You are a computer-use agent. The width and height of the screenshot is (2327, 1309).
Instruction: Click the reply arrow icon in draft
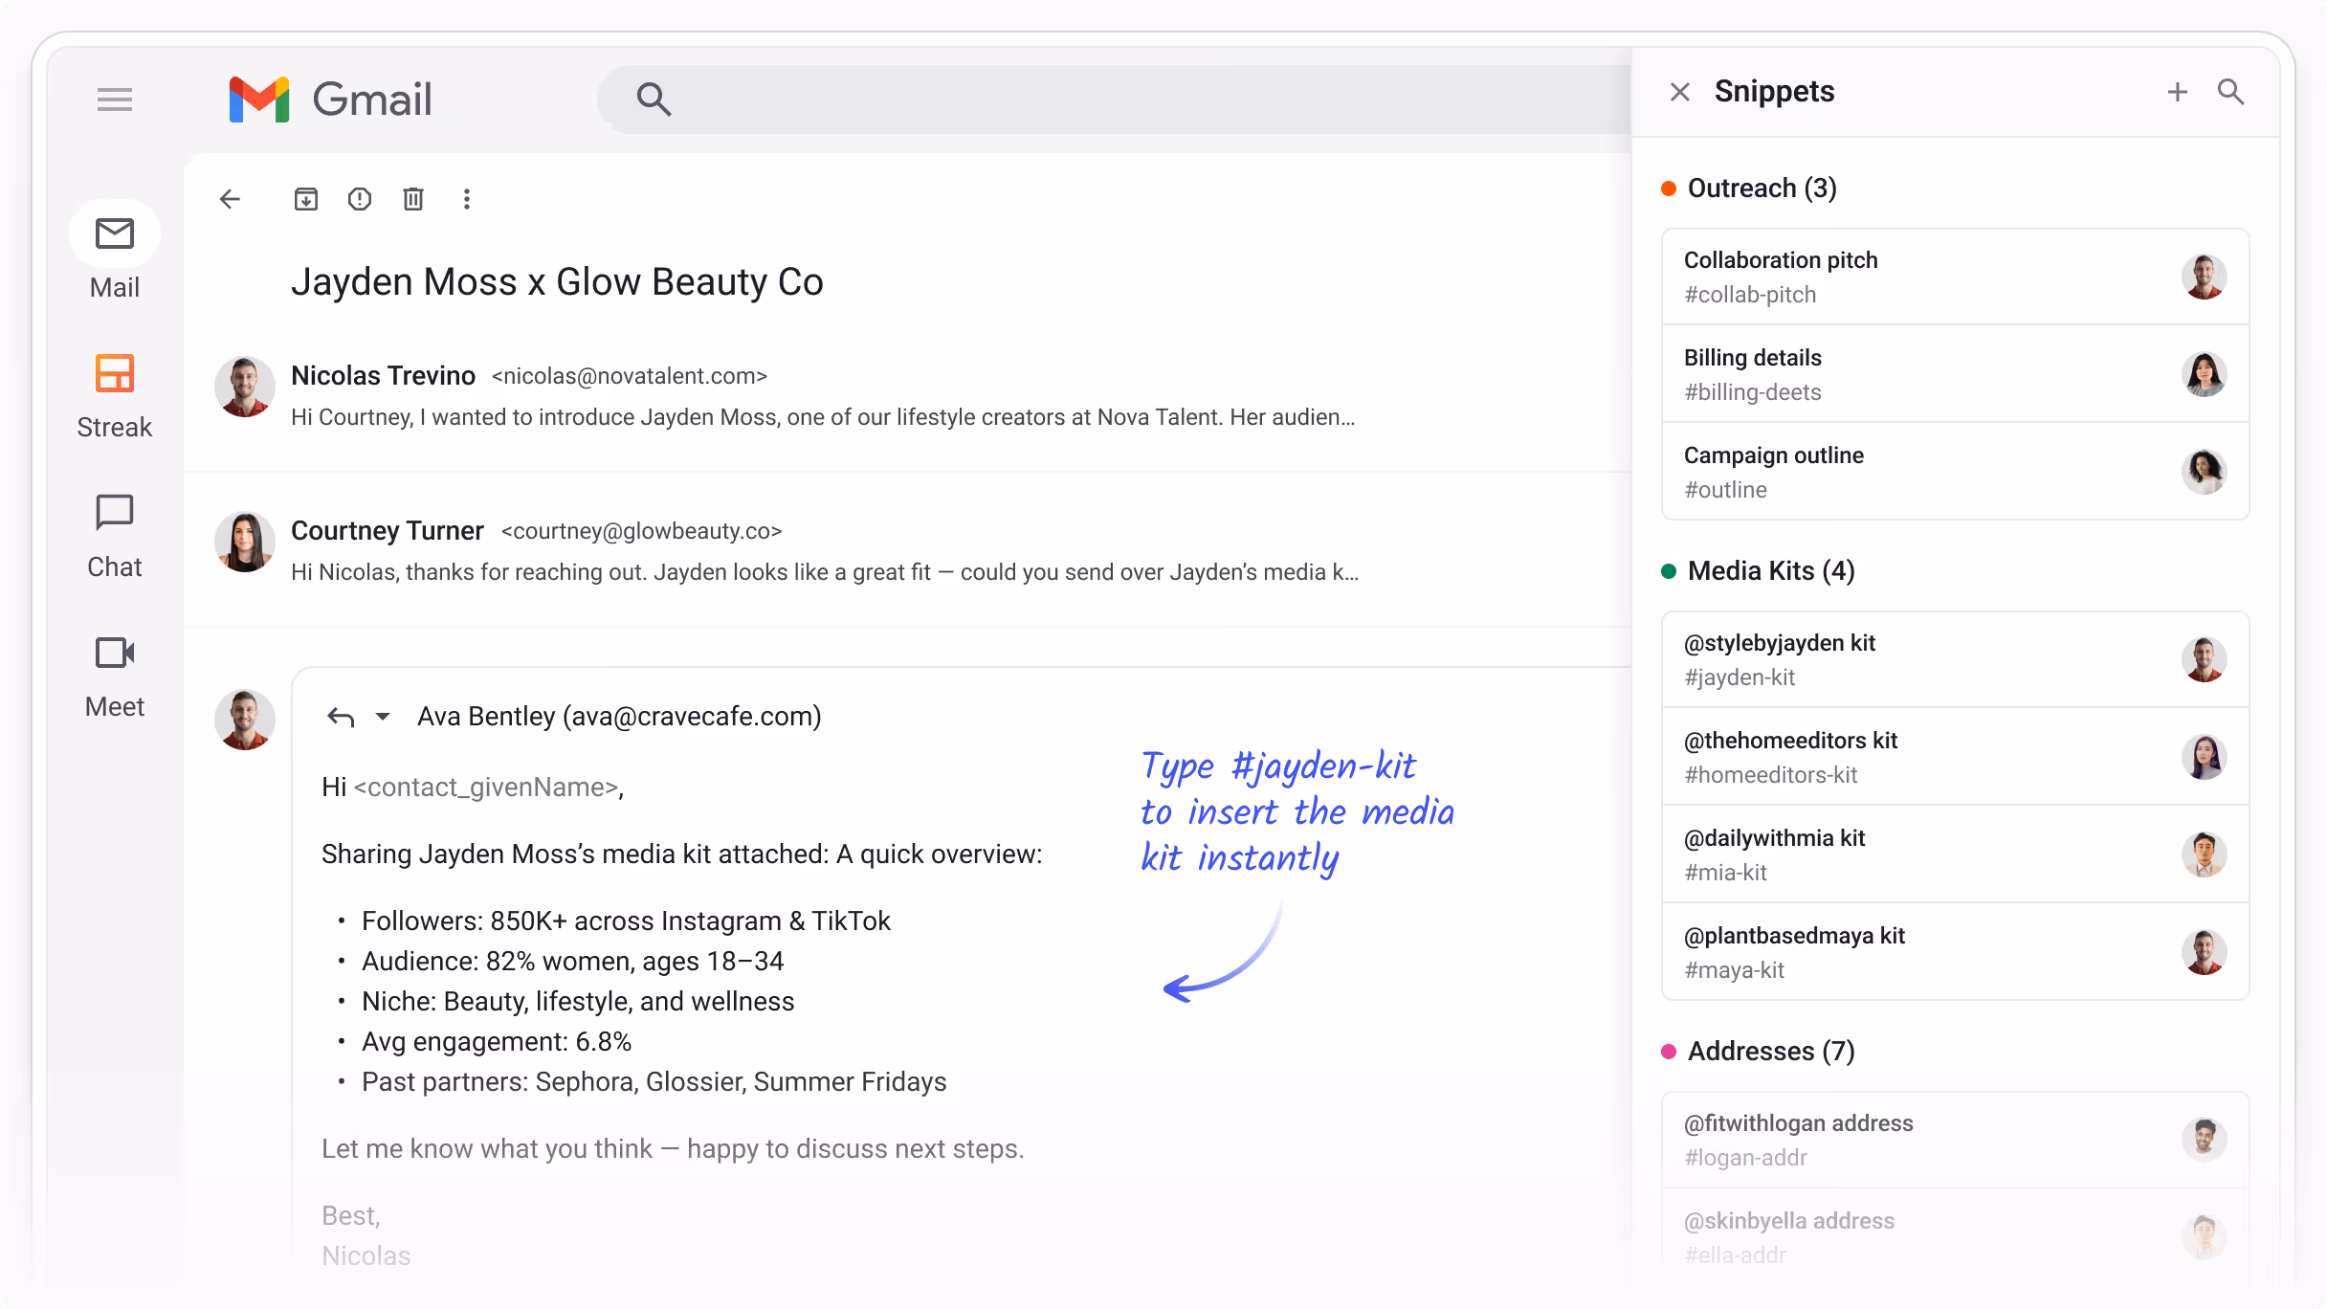coord(341,717)
